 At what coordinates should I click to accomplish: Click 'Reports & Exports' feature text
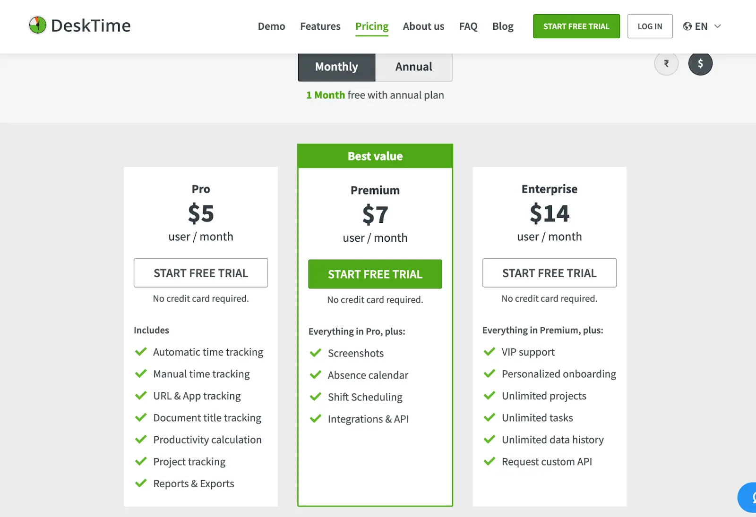click(194, 483)
